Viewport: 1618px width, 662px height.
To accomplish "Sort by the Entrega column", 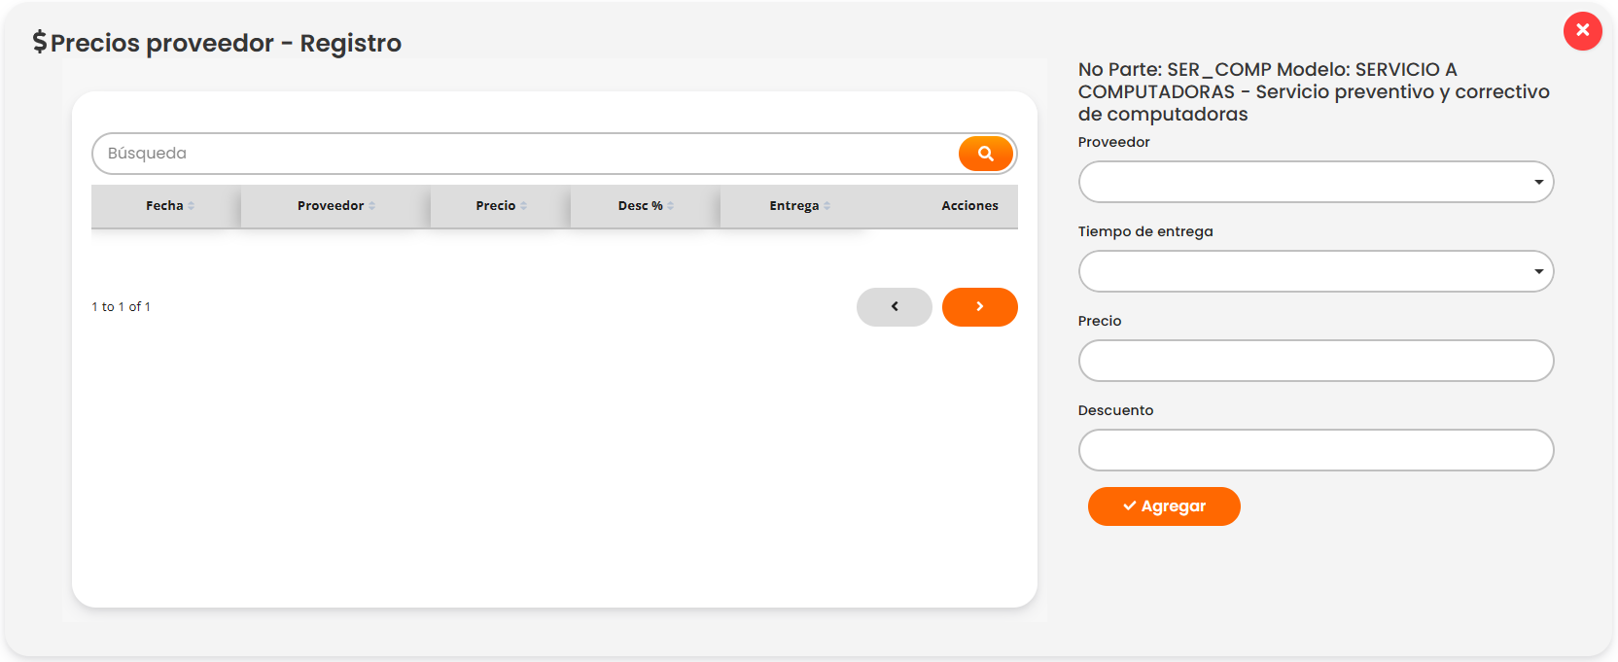I will point(794,206).
